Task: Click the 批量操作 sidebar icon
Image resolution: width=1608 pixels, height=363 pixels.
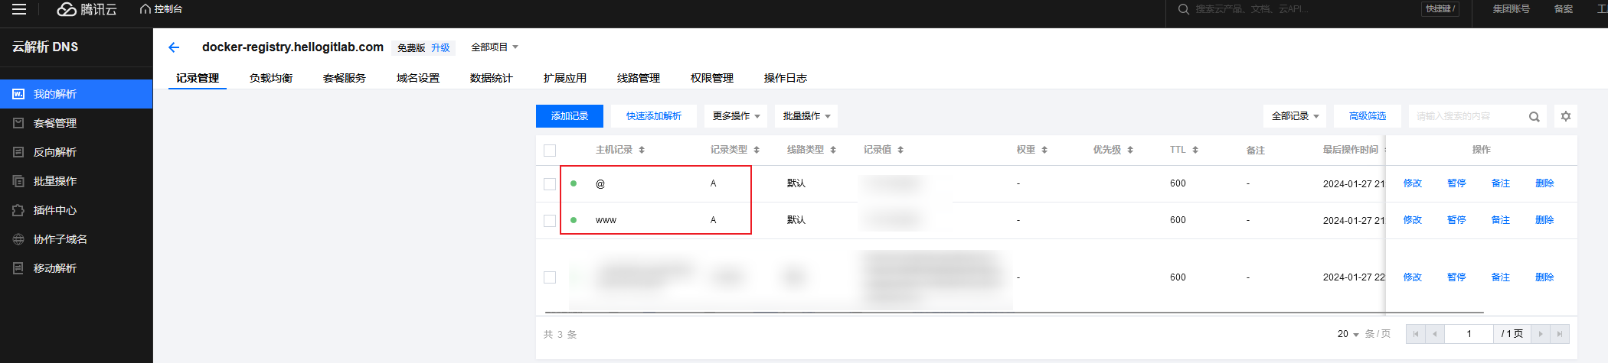Action: 18,181
